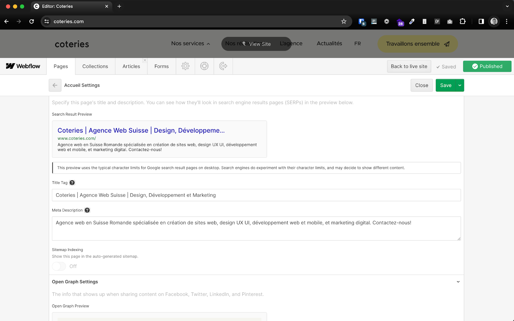
Task: Click the Webflow logo
Action: click(23, 66)
